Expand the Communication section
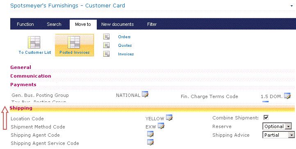 click(31, 76)
